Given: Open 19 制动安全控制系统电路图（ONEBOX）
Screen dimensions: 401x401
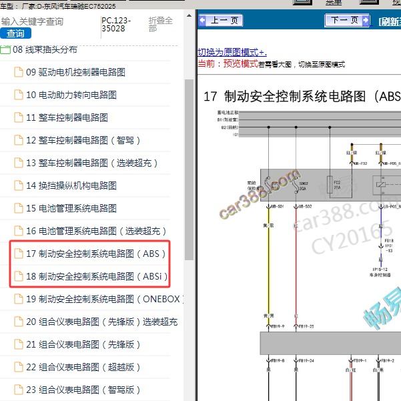Looking at the screenshot, I should (x=105, y=299).
